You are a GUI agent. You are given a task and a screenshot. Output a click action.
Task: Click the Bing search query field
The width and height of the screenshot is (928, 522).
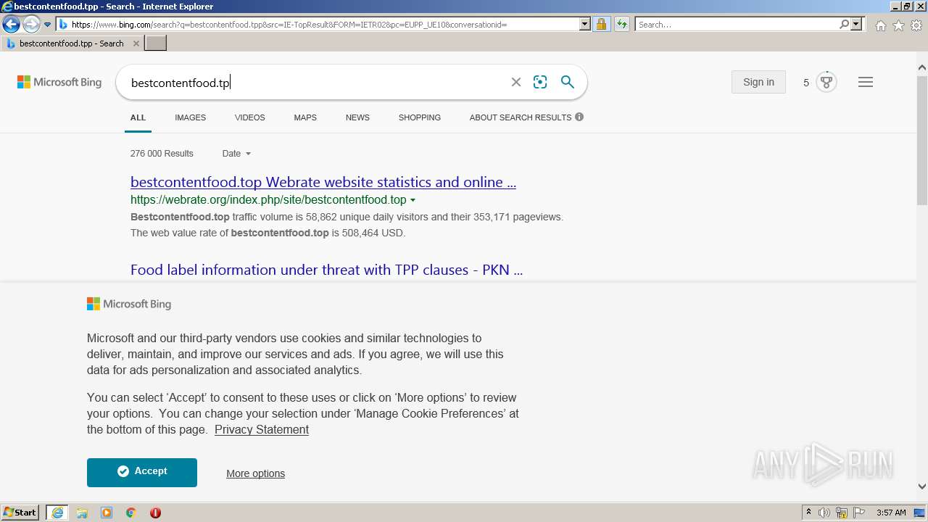click(x=315, y=83)
